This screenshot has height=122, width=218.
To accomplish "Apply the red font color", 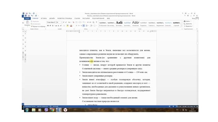I will [x=71, y=26].
